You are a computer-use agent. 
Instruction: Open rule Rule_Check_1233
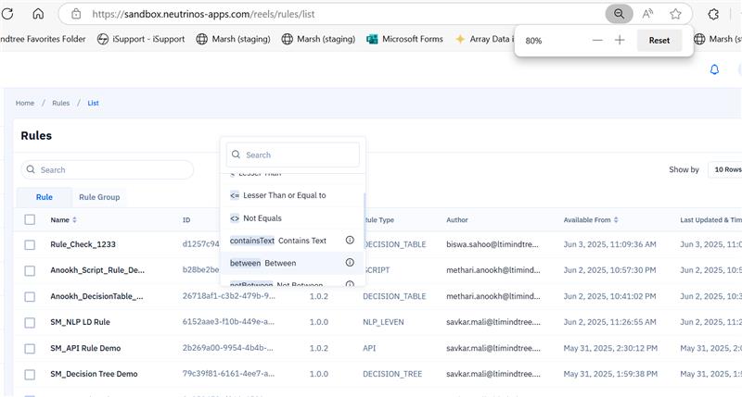tap(83, 244)
